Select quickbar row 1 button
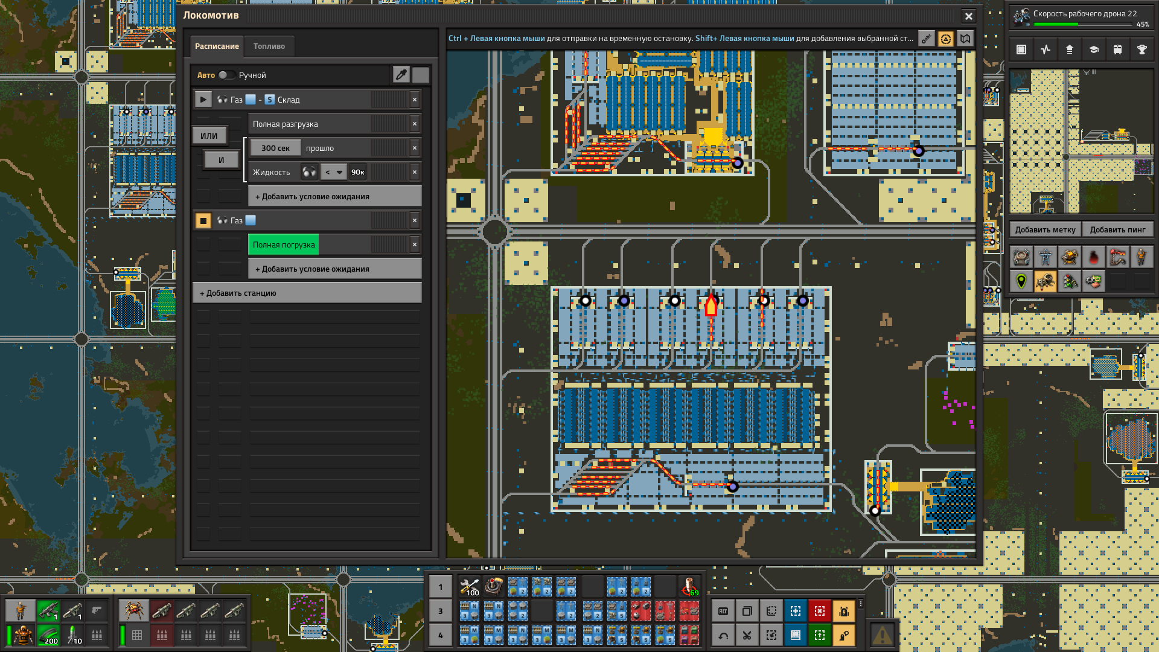This screenshot has height=652, width=1159. point(440,587)
